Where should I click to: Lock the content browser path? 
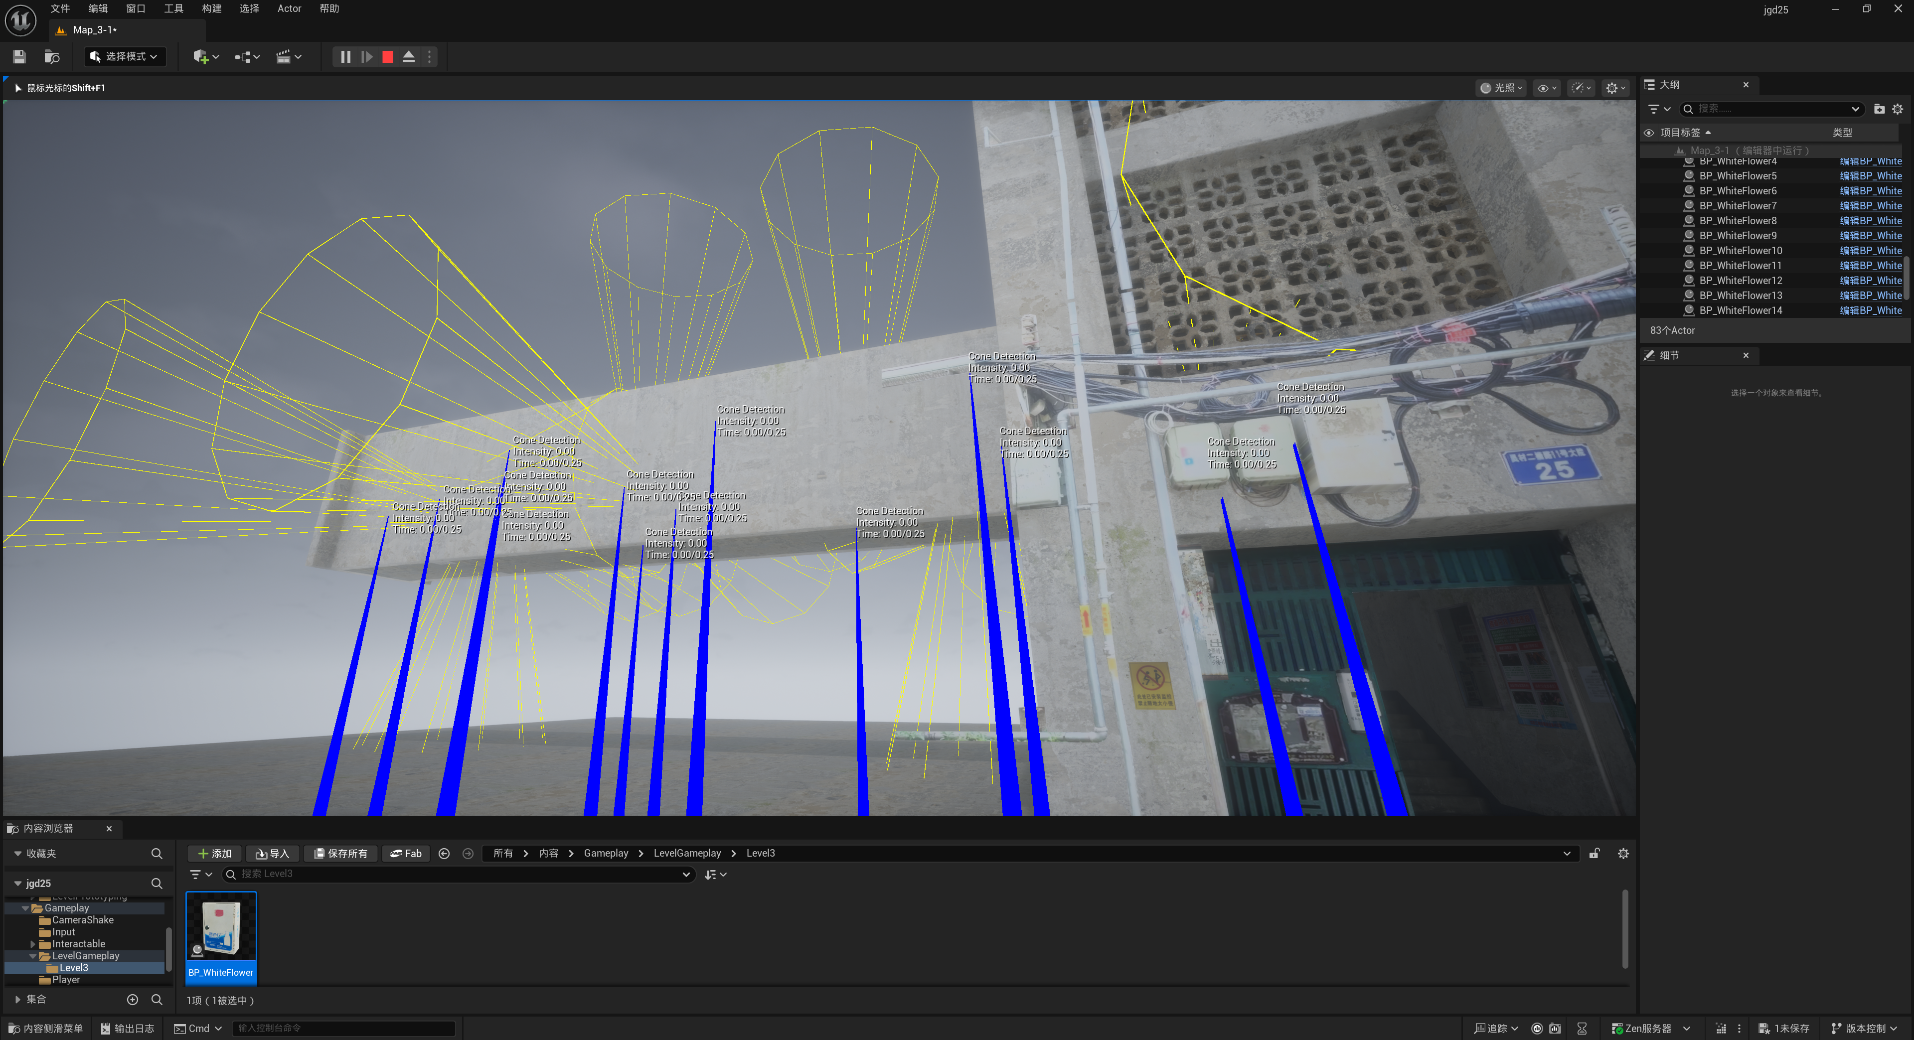click(x=1595, y=854)
